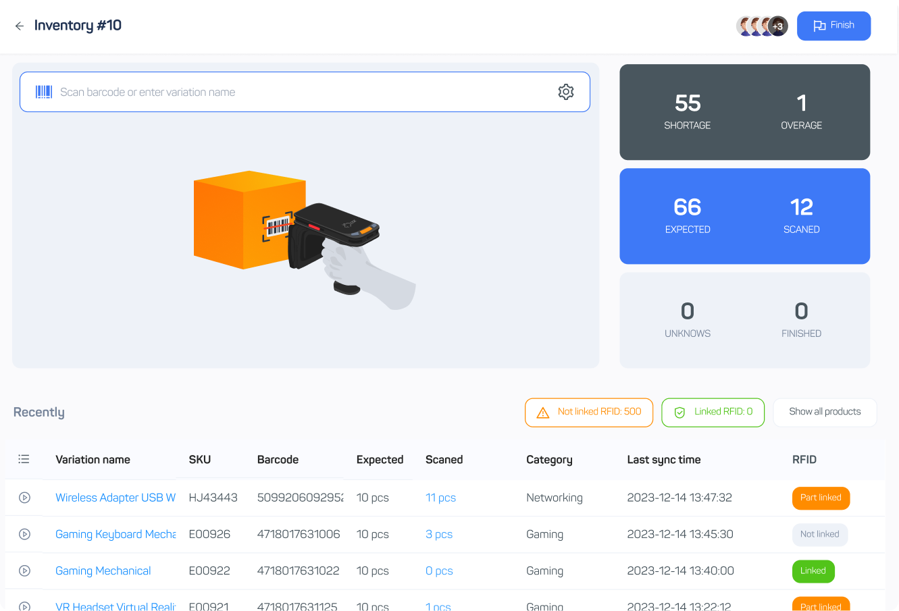Open scanner settings gear icon
Viewport: 899px width, 611px height.
click(566, 92)
